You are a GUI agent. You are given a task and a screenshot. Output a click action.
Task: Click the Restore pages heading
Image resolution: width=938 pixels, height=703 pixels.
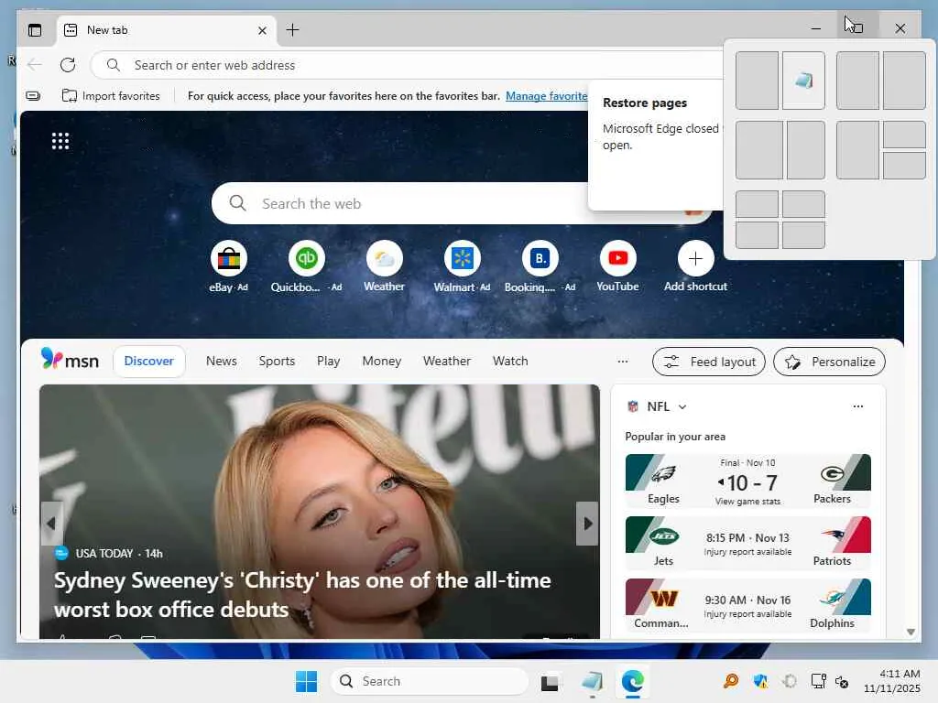click(x=645, y=103)
